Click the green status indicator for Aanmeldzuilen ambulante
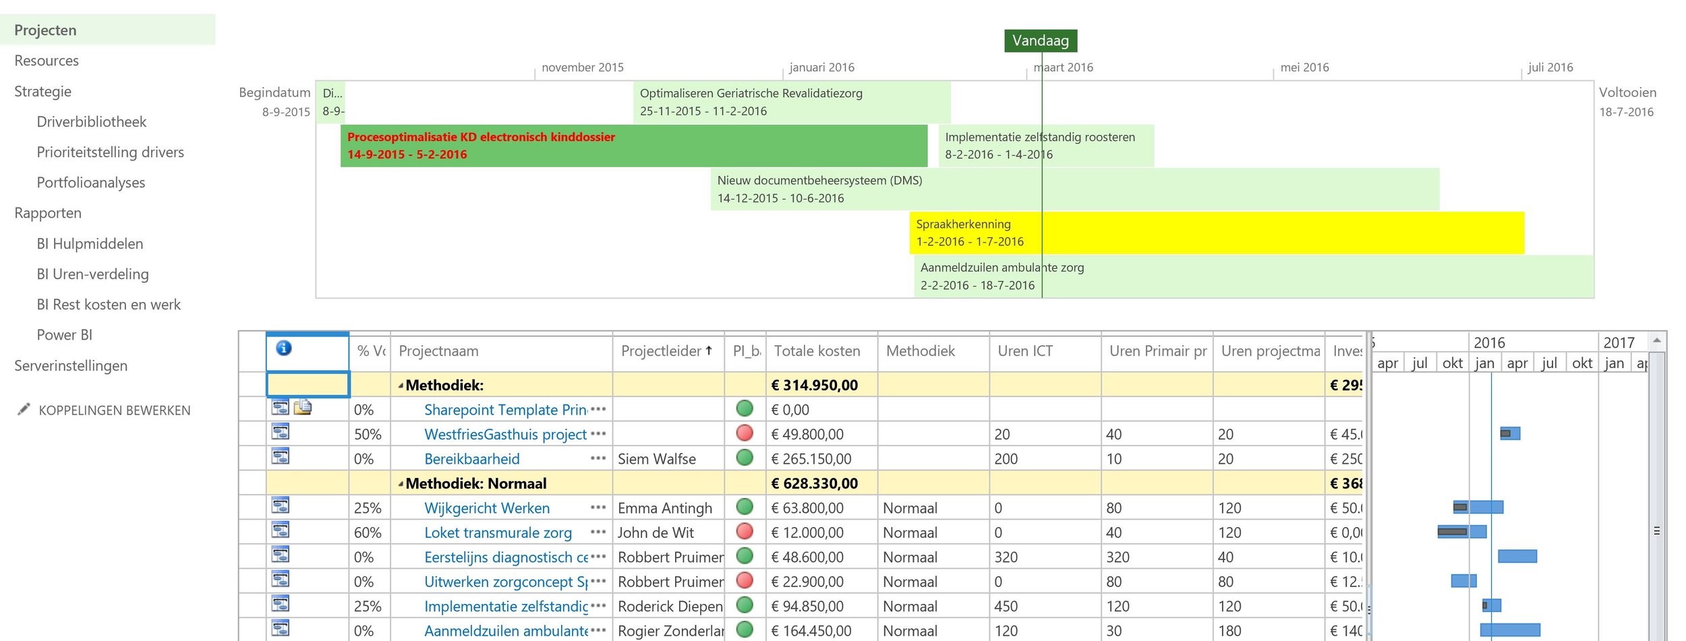This screenshot has height=641, width=1686. [x=745, y=630]
